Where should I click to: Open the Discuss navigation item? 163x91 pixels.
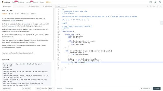click(42, 2)
